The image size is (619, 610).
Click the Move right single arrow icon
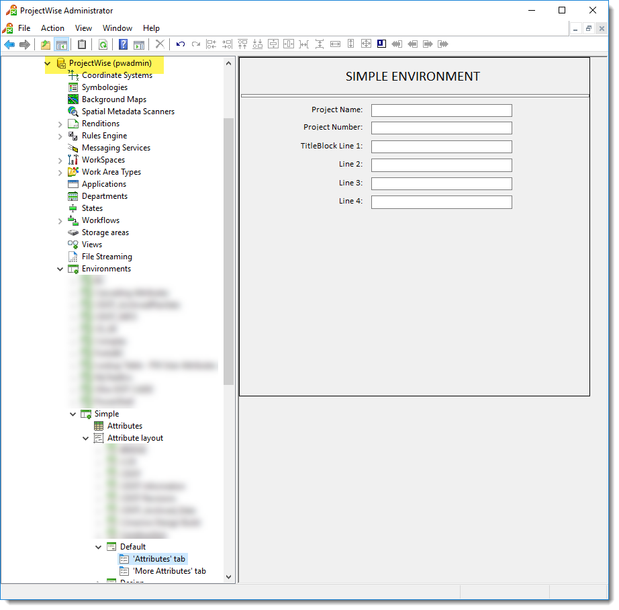[428, 44]
